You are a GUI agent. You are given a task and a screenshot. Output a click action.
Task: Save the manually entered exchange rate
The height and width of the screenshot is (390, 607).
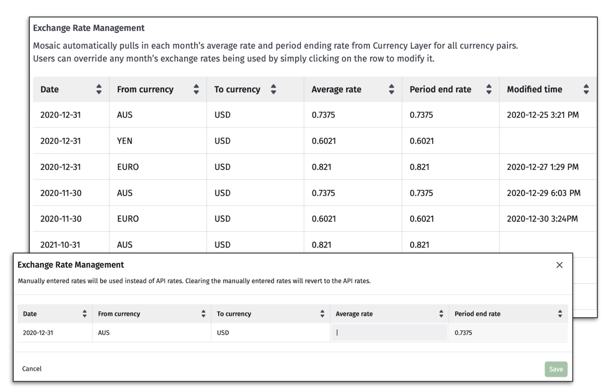pos(556,369)
